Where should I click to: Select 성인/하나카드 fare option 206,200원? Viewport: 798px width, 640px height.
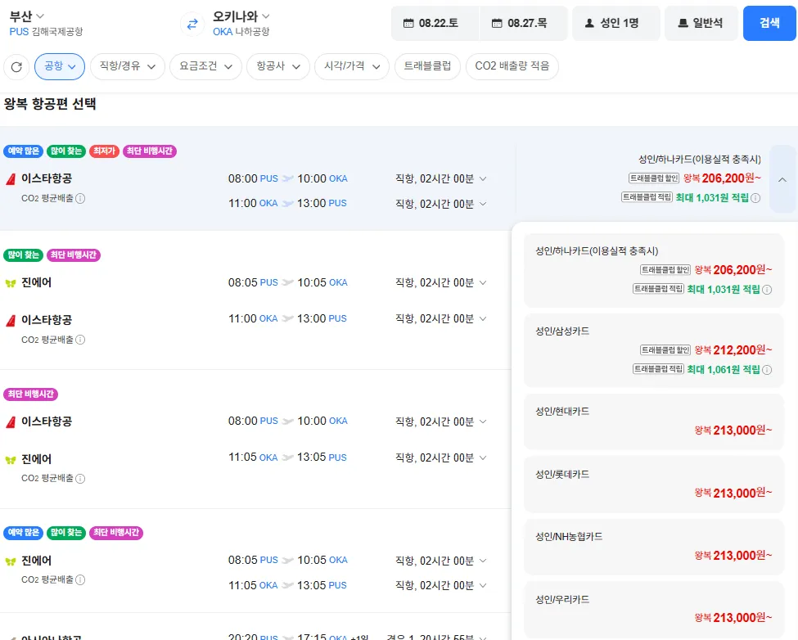(653, 270)
